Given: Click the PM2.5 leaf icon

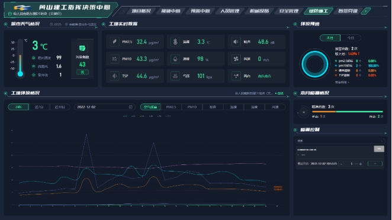Looking at the screenshot, I should click(114, 42).
